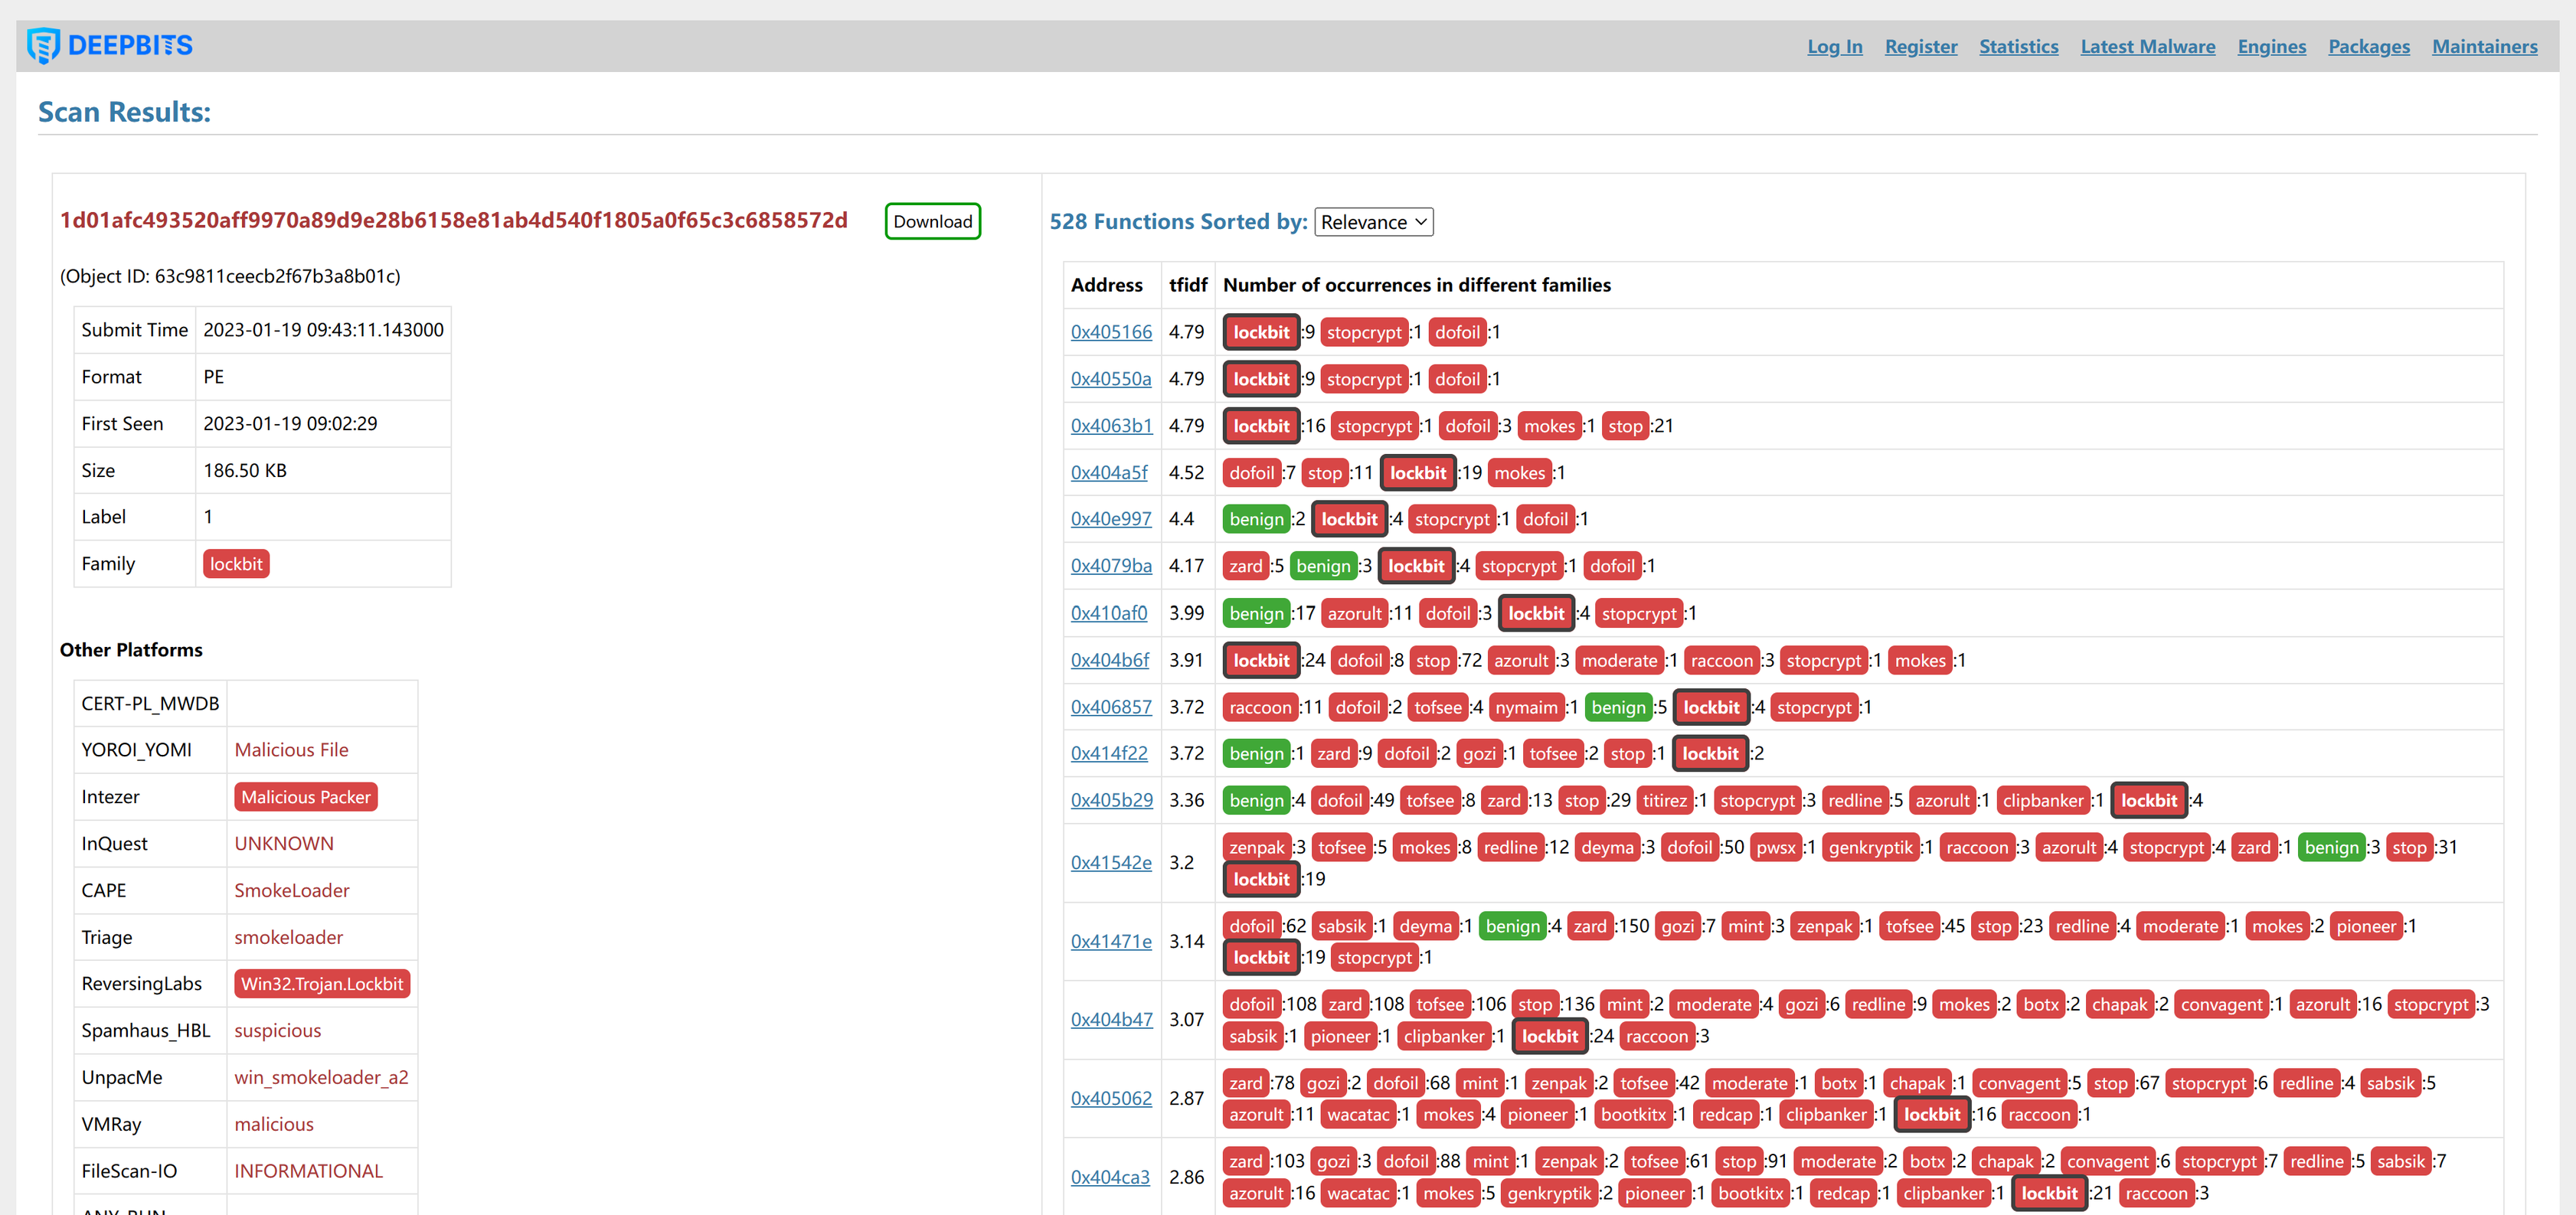Open function address 0x41471e
The width and height of the screenshot is (2576, 1215).
(x=1111, y=941)
